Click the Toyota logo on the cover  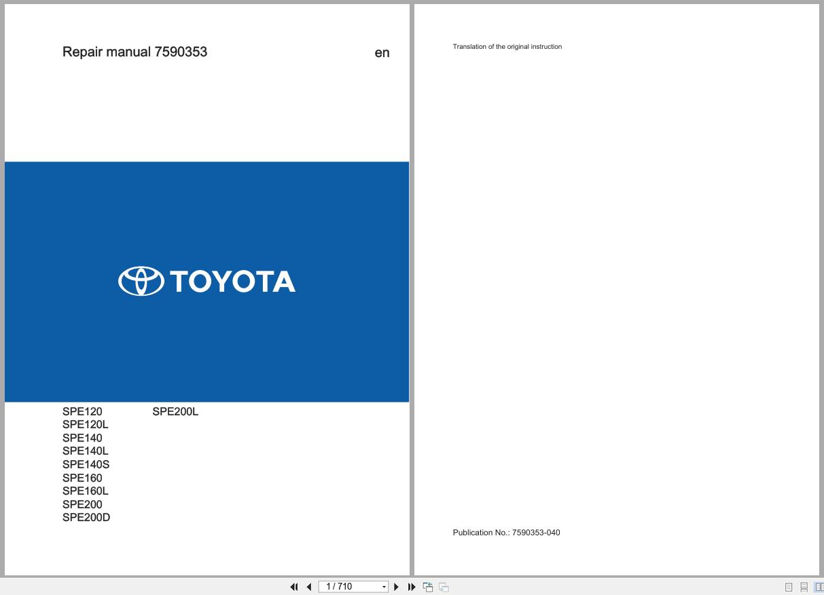207,281
